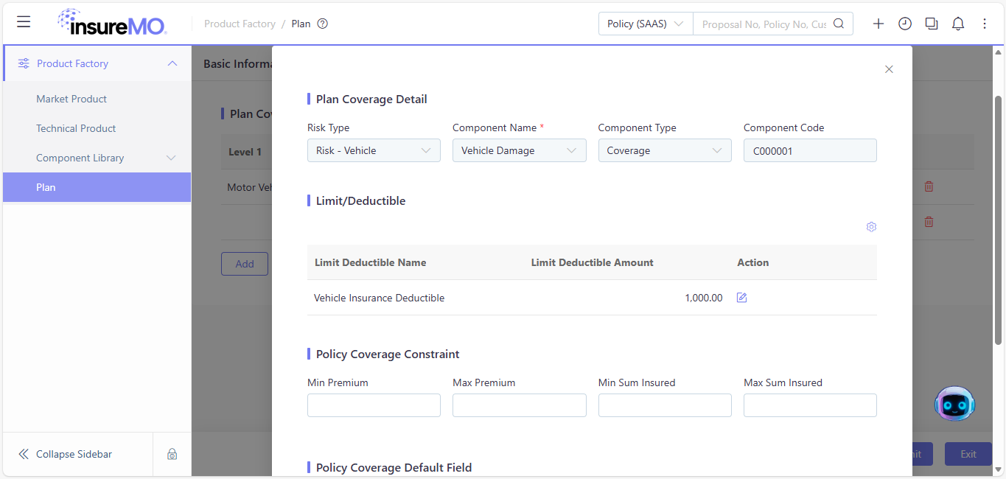Click the Level 1 column header

pyautogui.click(x=245, y=152)
